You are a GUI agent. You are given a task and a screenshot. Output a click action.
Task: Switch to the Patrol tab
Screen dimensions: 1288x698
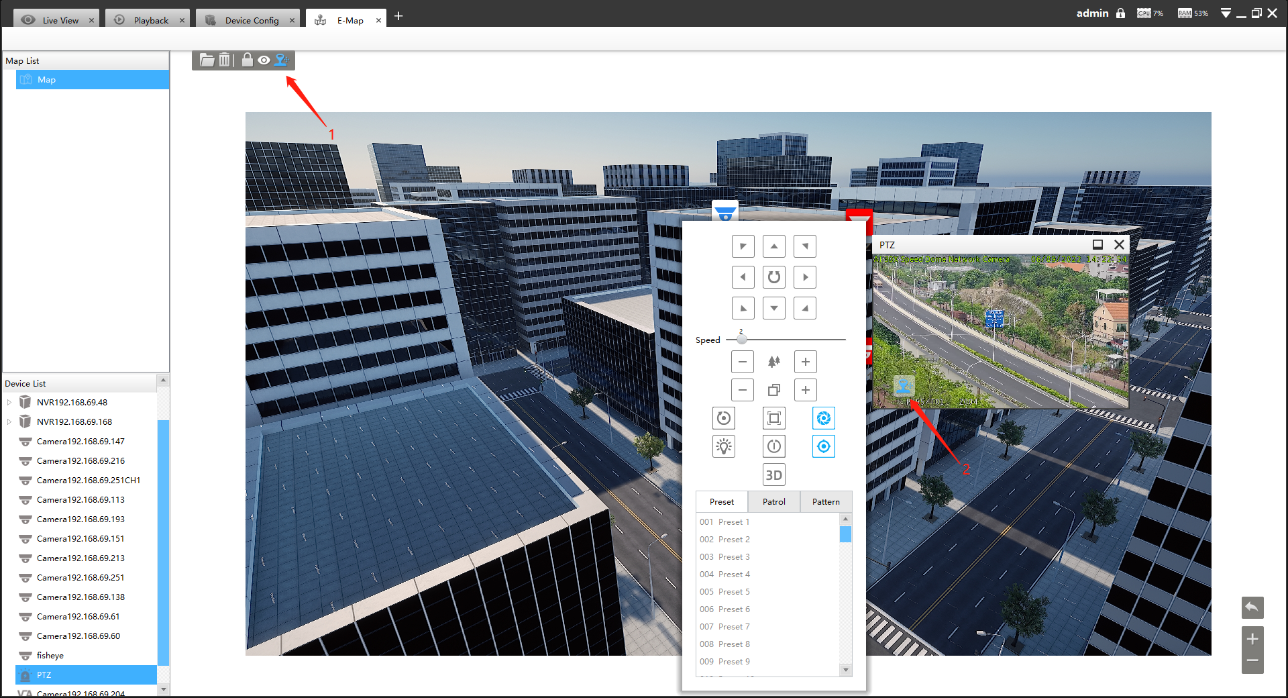click(773, 502)
